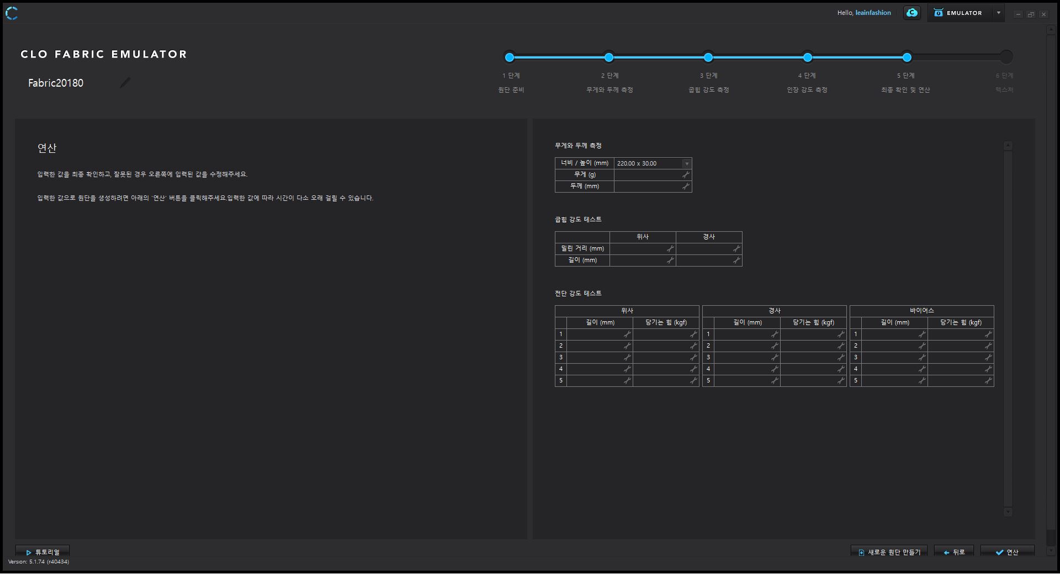The image size is (1060, 574).
Task: Click the CLO logo icon at top-left
Action: click(12, 13)
